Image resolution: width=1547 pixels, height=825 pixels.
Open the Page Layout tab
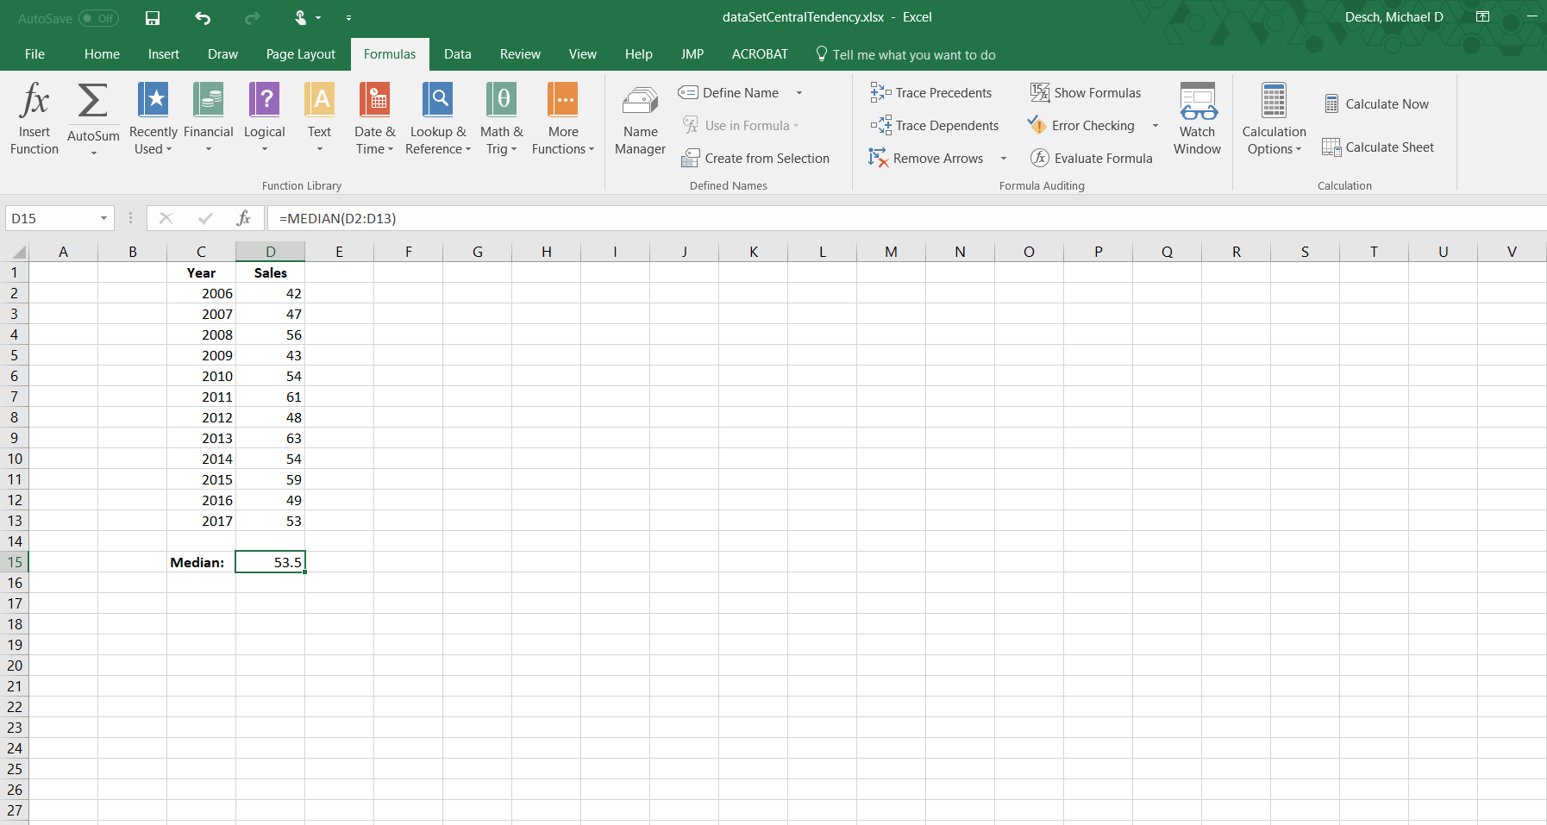click(x=300, y=54)
